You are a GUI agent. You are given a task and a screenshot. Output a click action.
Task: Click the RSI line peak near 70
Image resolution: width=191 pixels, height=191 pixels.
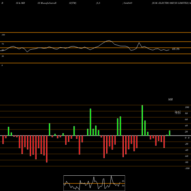109,40
